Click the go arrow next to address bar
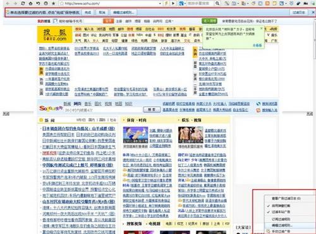The width and height of the screenshot is (316, 234). point(173,3)
